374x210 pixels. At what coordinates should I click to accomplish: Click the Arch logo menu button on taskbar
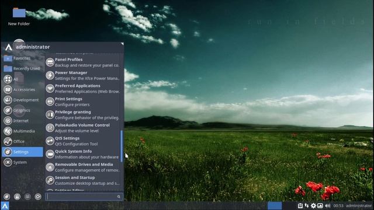point(5,206)
